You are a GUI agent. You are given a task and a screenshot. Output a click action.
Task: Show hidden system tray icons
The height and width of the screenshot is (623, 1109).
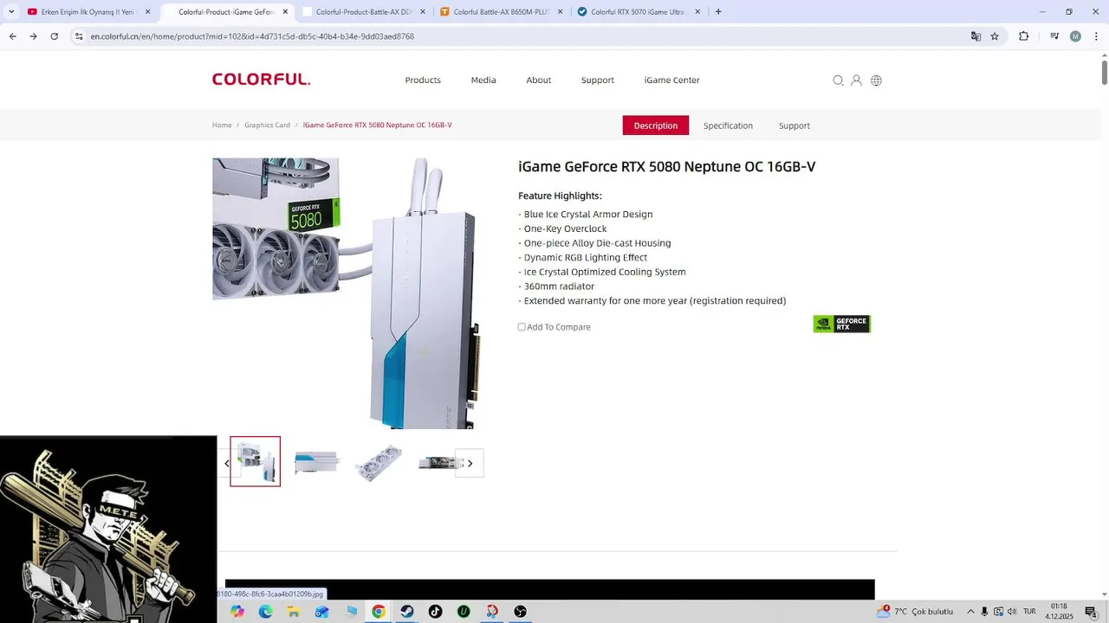click(970, 612)
